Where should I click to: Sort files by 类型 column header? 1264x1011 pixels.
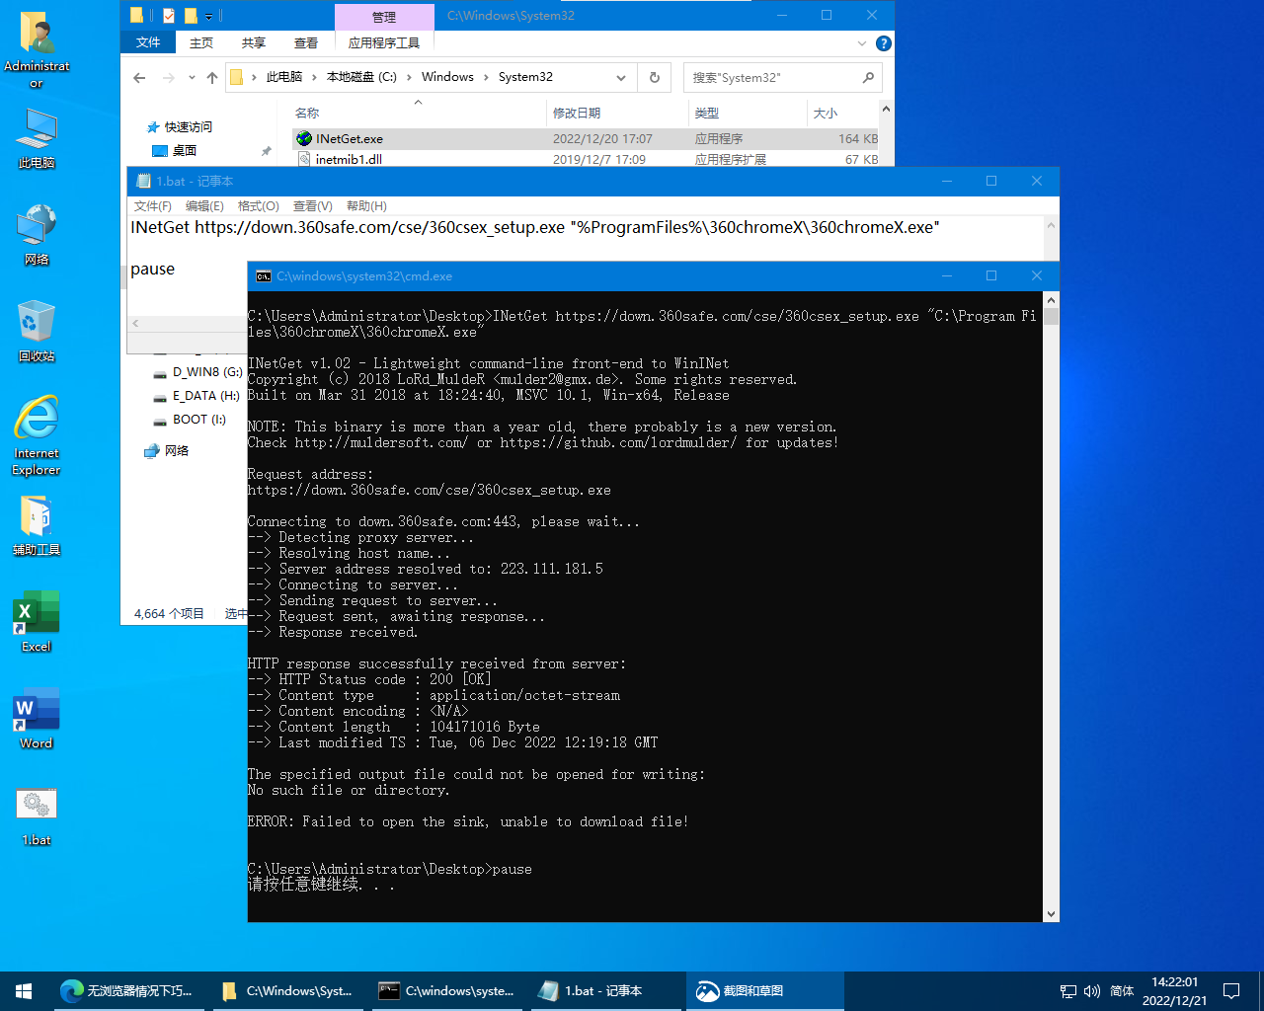(748, 113)
